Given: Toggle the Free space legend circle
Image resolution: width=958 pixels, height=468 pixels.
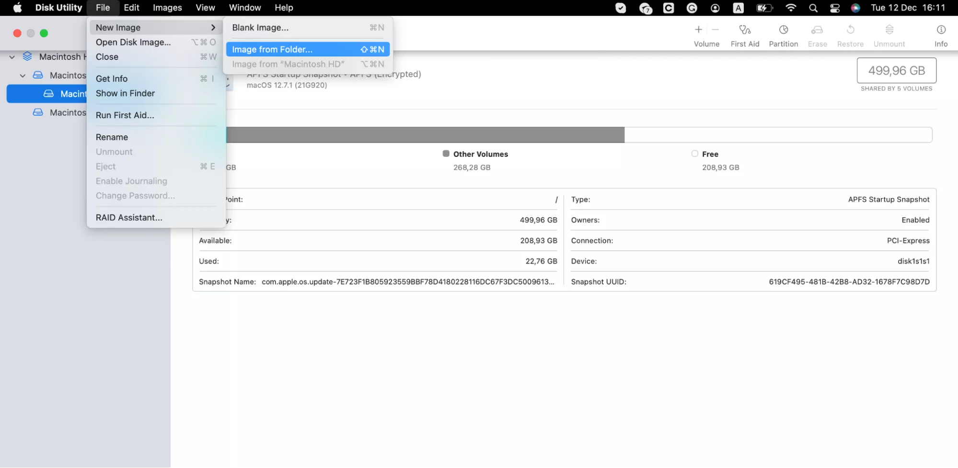Looking at the screenshot, I should pyautogui.click(x=694, y=154).
